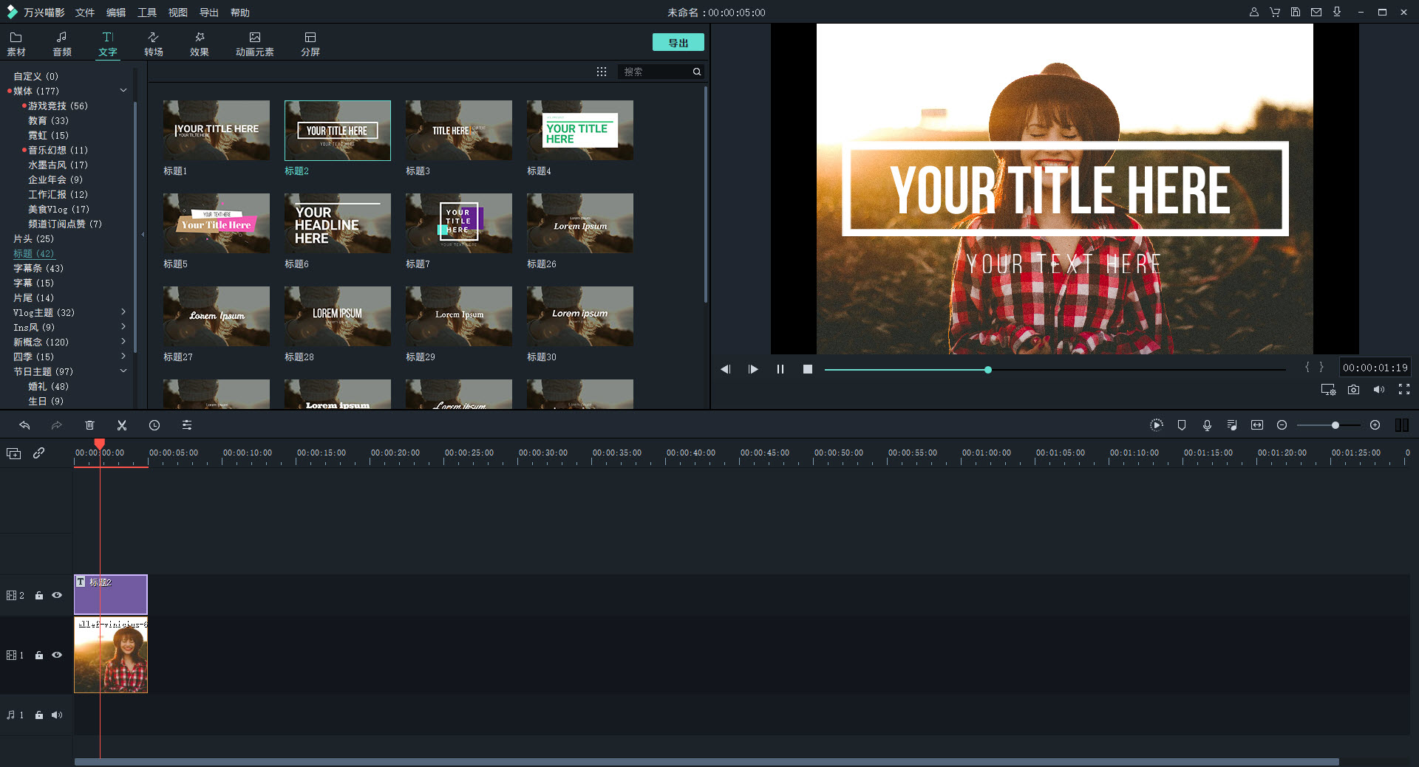Click the delete trash icon in timeline toolbar
Viewport: 1419px width, 767px height.
[x=89, y=425]
